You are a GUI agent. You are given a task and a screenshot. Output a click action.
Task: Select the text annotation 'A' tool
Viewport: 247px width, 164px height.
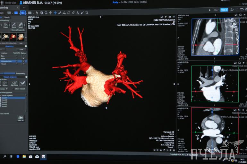click(x=78, y=13)
